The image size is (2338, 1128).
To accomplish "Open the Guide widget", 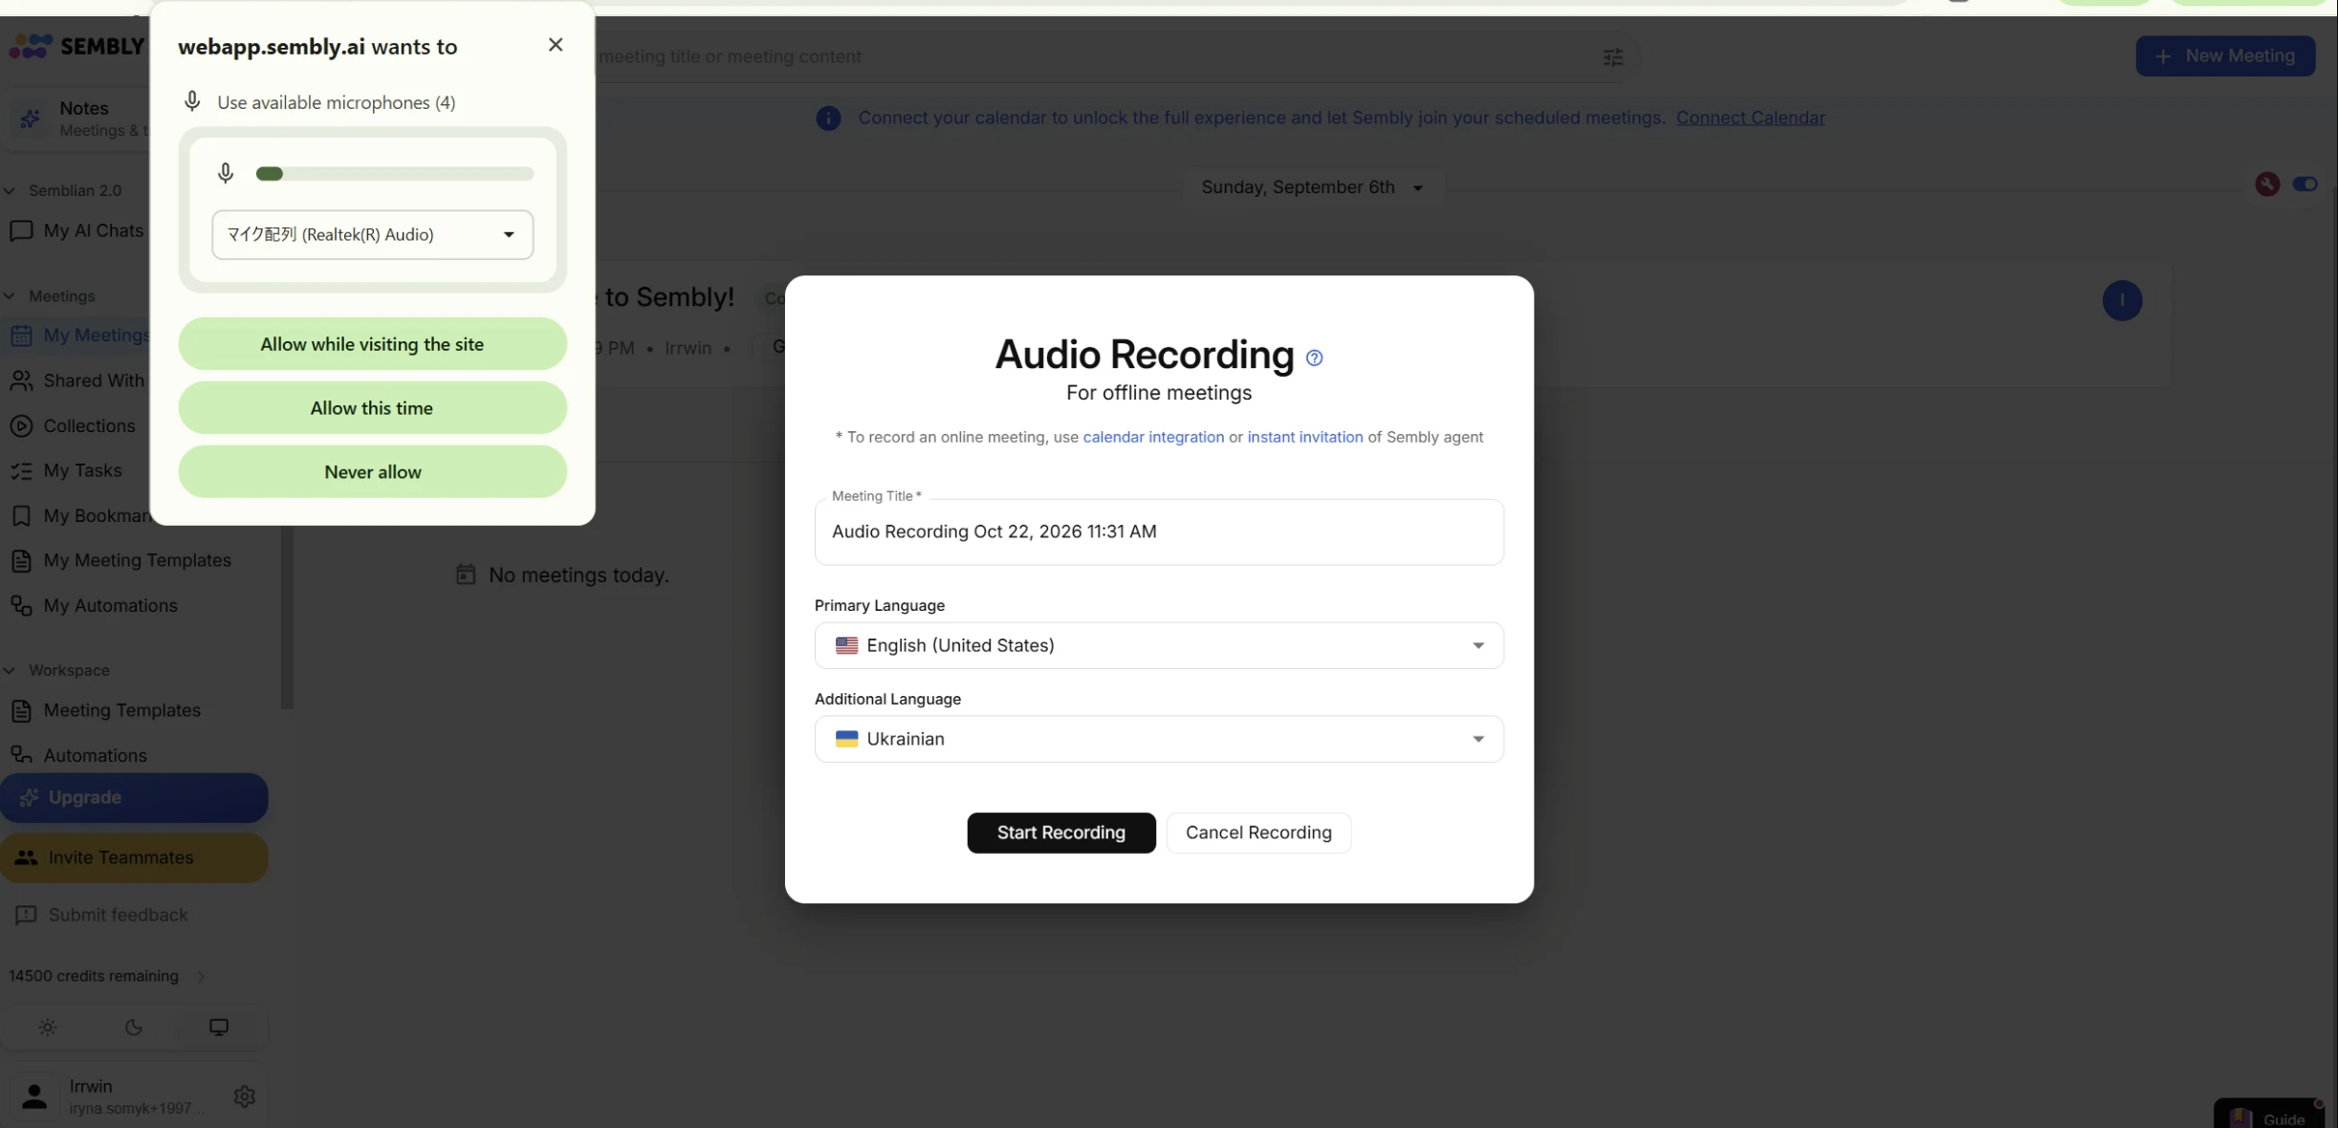I will pyautogui.click(x=2269, y=1116).
